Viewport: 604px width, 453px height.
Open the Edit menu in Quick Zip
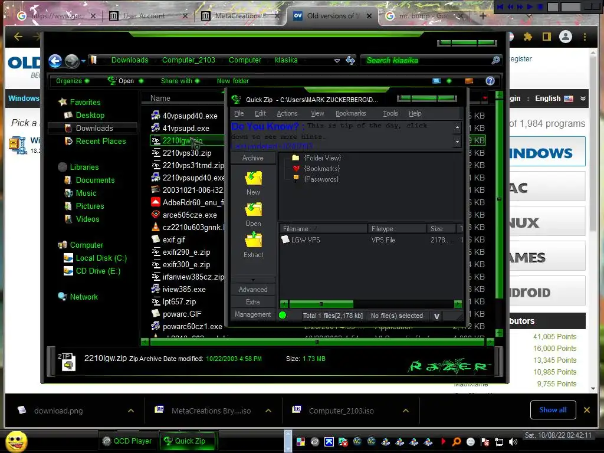260,113
